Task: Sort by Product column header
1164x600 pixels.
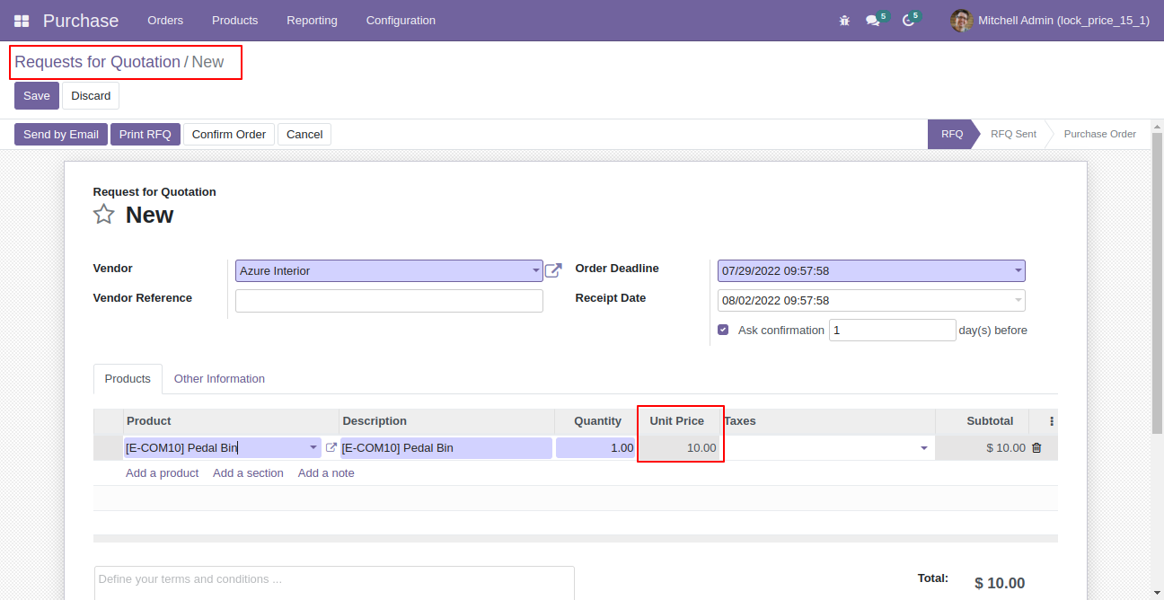Action: (231, 421)
